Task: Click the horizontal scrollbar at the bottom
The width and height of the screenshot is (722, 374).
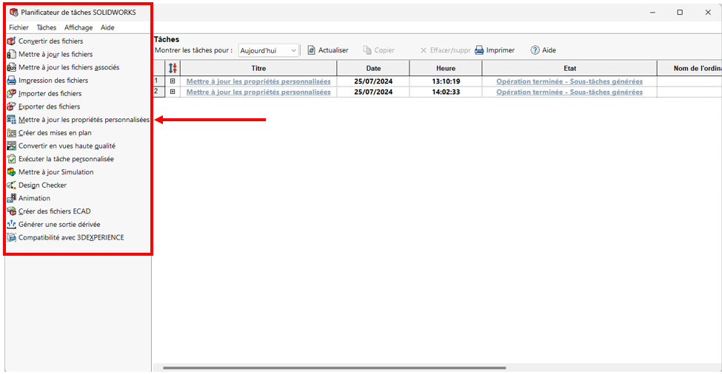Action: (333, 367)
